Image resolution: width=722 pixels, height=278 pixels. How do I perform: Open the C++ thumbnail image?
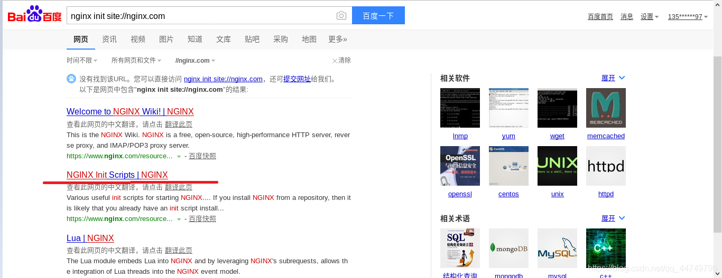(x=606, y=248)
